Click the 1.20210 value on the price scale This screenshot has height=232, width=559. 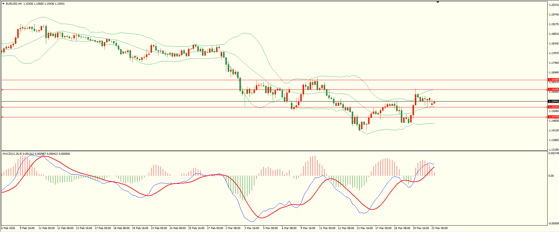tap(554, 5)
